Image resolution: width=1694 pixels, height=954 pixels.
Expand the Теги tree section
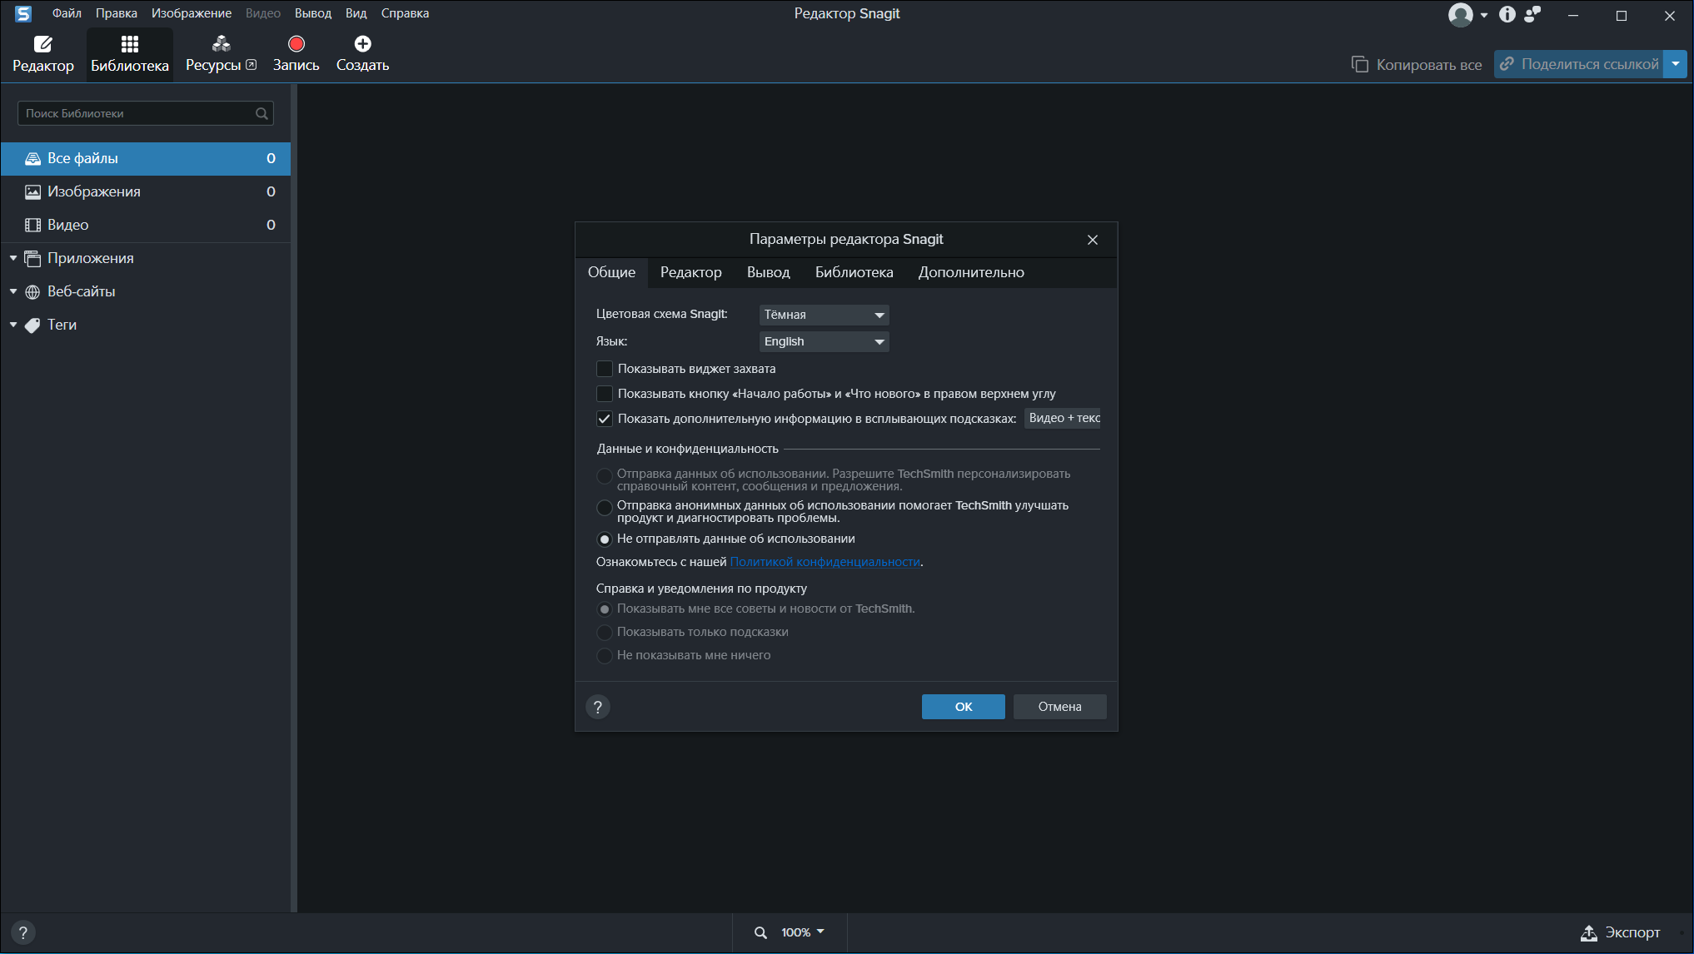tap(13, 325)
